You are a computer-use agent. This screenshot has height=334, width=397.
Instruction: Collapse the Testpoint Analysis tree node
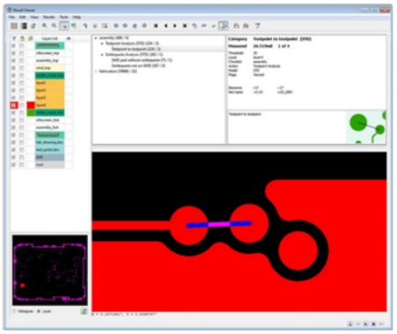102,43
